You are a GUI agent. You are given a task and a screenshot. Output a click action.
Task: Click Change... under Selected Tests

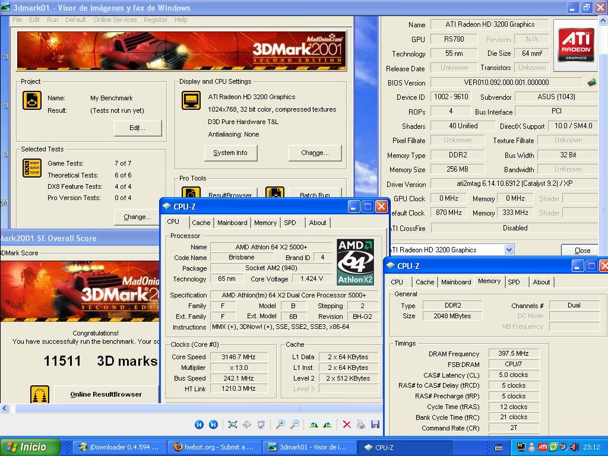coord(137,217)
